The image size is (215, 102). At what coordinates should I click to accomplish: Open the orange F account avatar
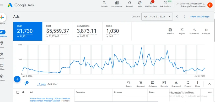point(210,5)
